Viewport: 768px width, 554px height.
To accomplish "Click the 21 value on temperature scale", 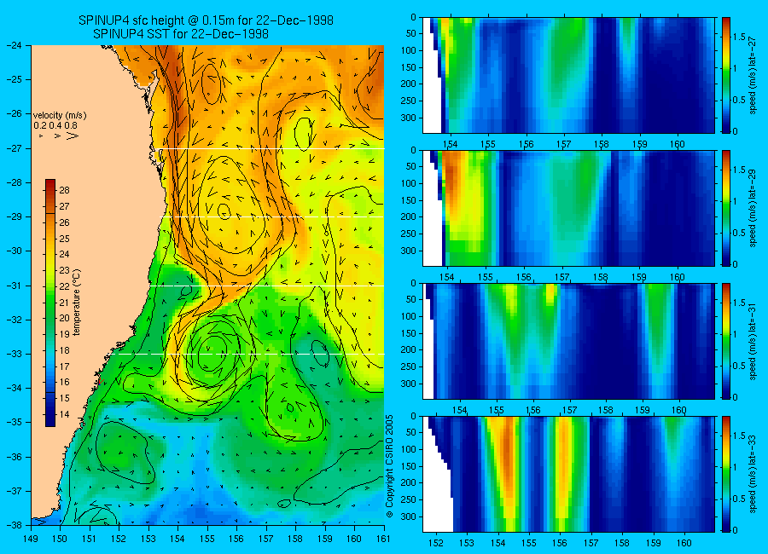I will pyautogui.click(x=65, y=303).
